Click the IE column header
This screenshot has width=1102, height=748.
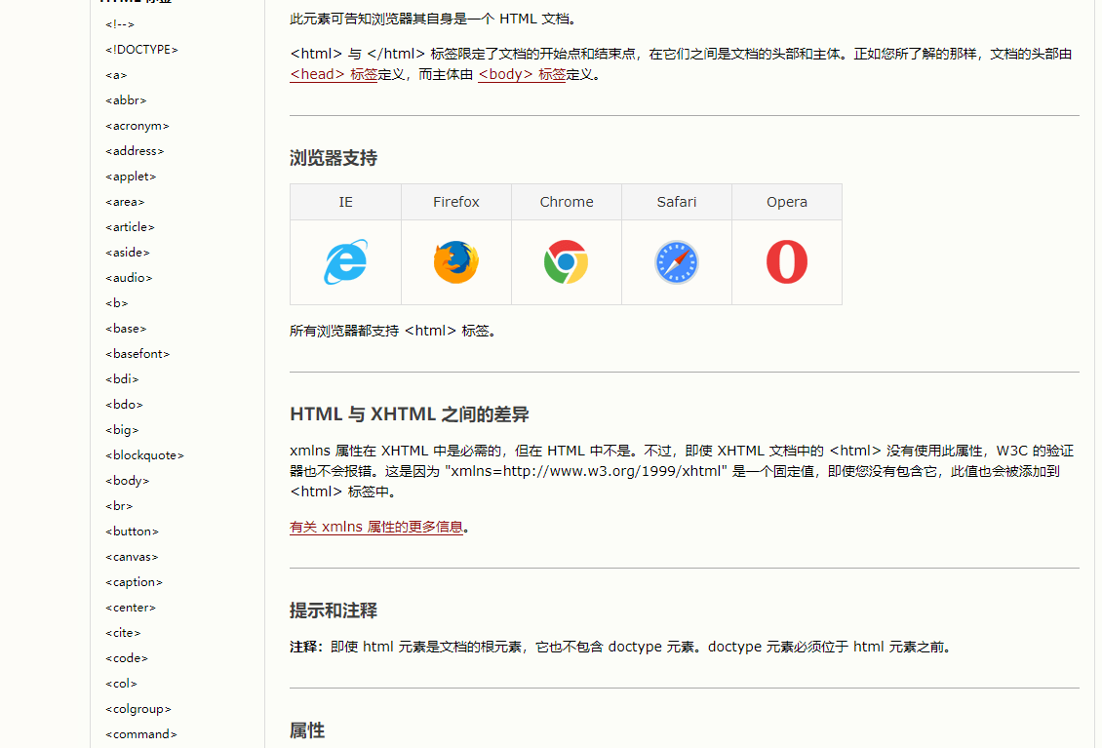pos(346,202)
